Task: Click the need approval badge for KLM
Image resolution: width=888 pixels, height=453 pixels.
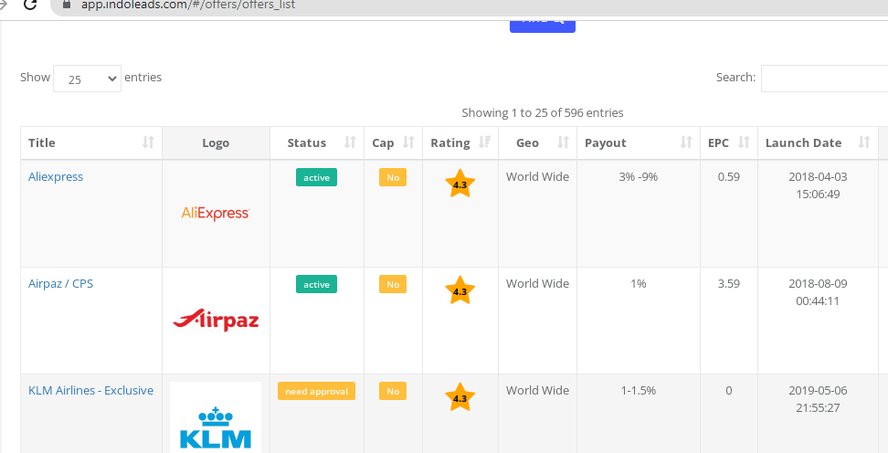Action: [317, 391]
